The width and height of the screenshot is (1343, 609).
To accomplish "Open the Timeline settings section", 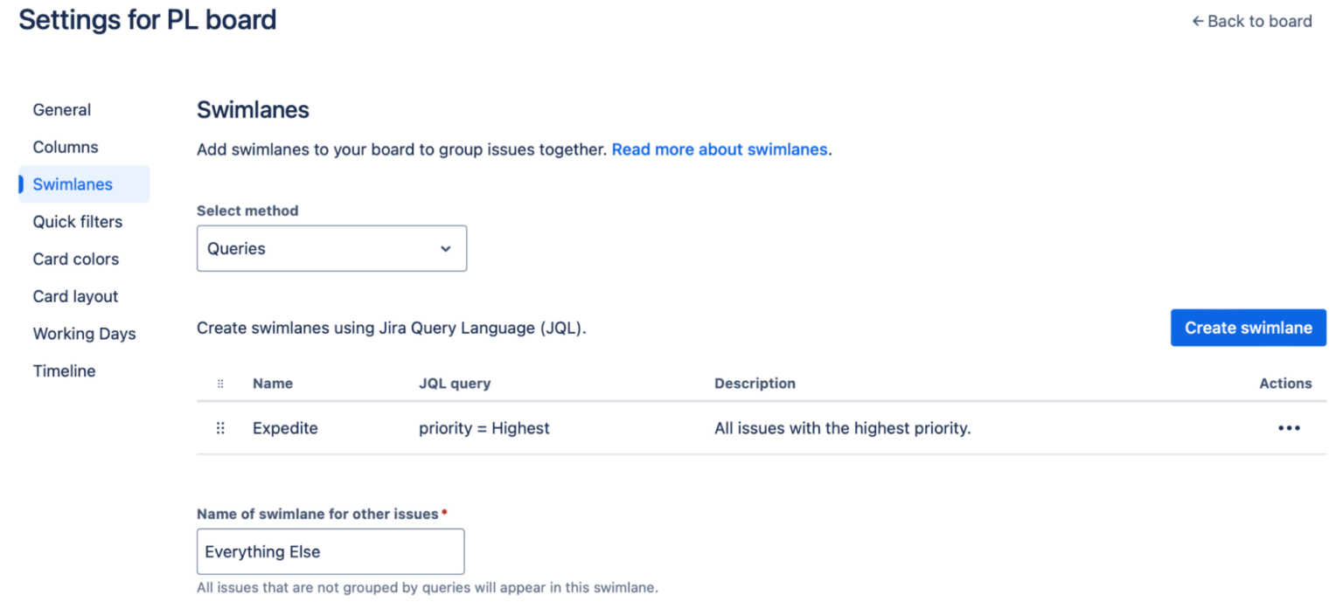I will click(x=64, y=370).
